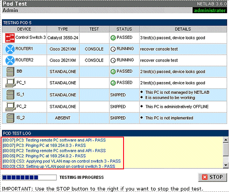
Task: Click the green PASSED icon for BB
Action: 113,72
